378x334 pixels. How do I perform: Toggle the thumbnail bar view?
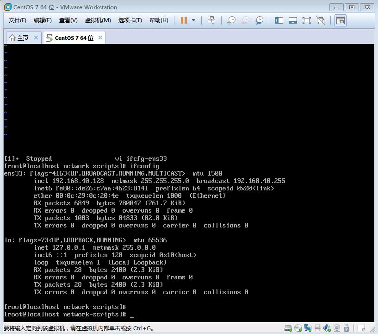coord(292,20)
